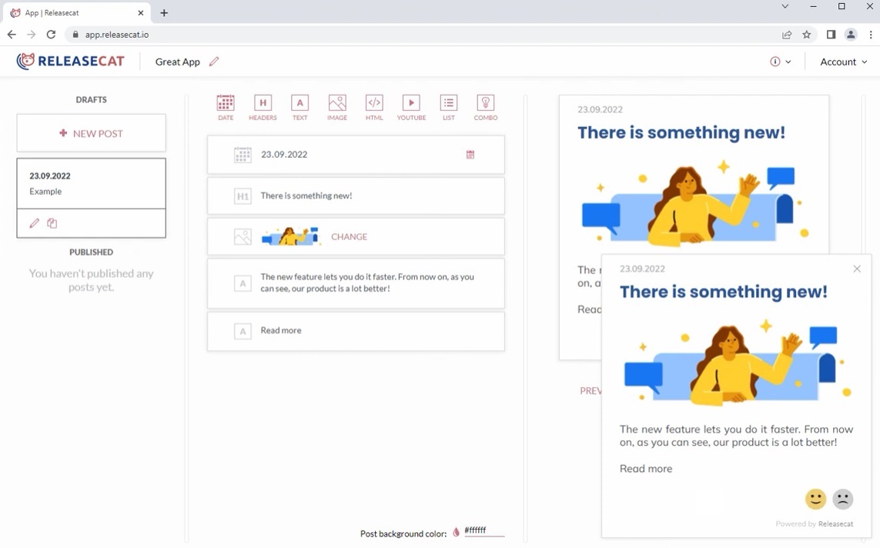This screenshot has height=548, width=880.
Task: Add a List block
Action: [x=448, y=107]
